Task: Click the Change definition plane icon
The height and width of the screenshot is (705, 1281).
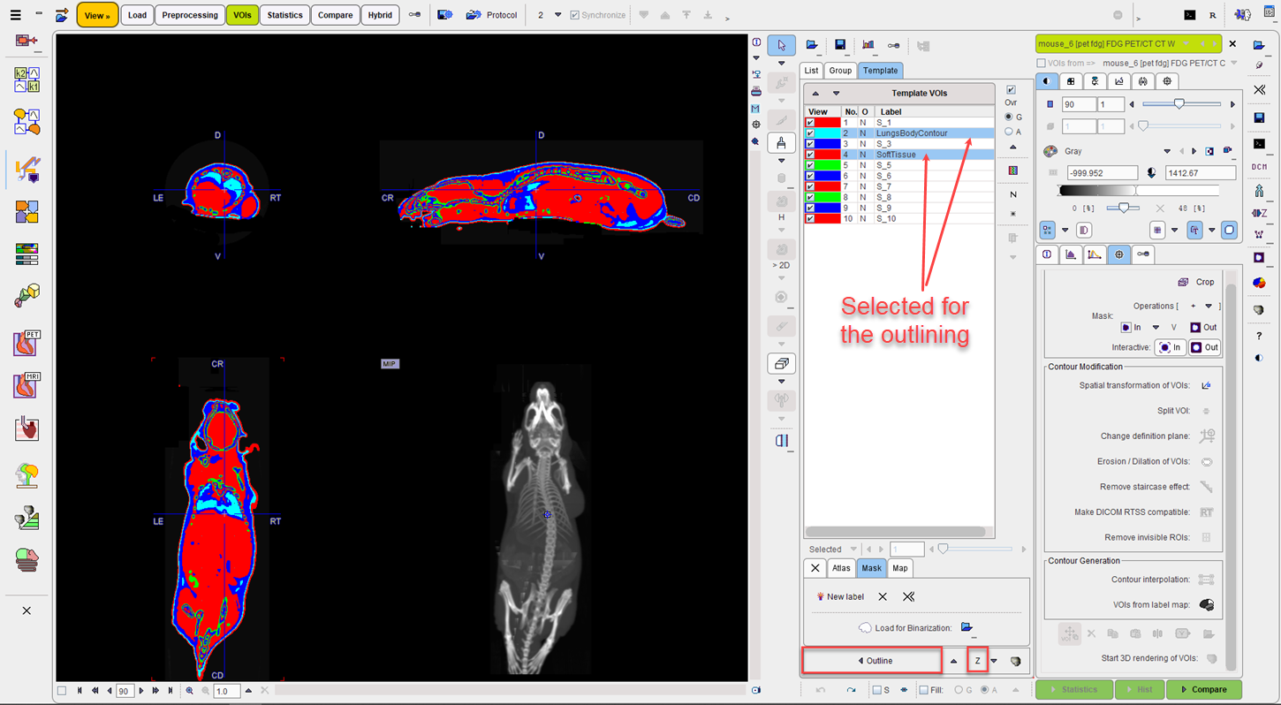Action: pyautogui.click(x=1206, y=436)
